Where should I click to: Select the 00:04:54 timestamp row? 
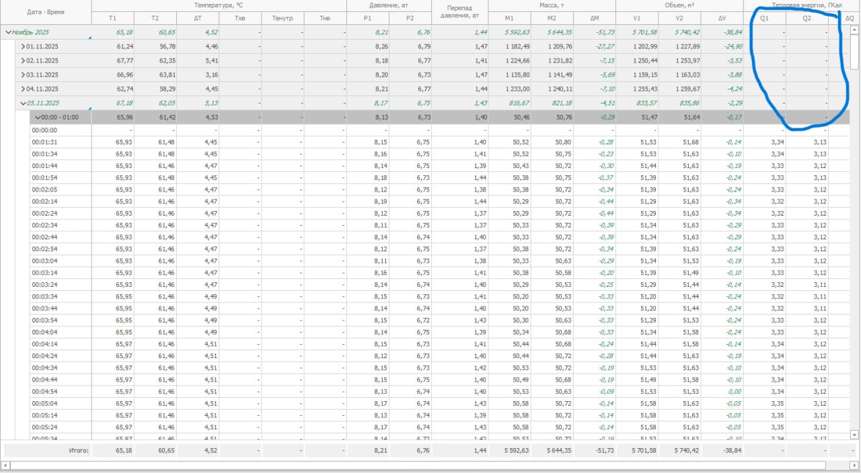pyautogui.click(x=44, y=392)
